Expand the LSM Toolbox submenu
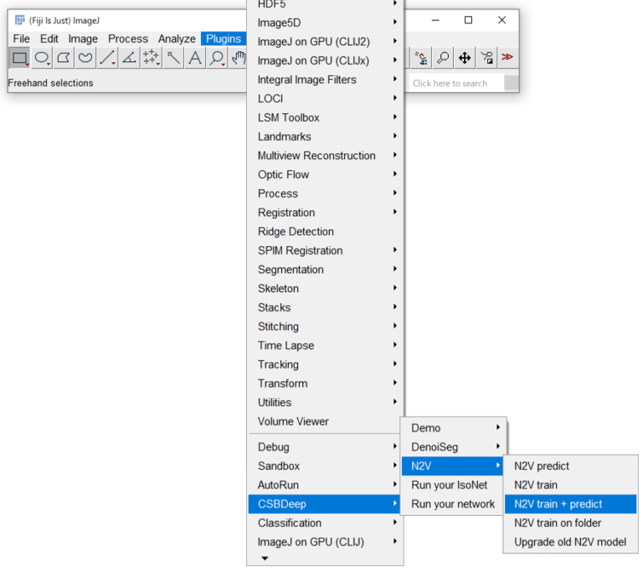Viewport: 643px width, 572px height. [326, 118]
